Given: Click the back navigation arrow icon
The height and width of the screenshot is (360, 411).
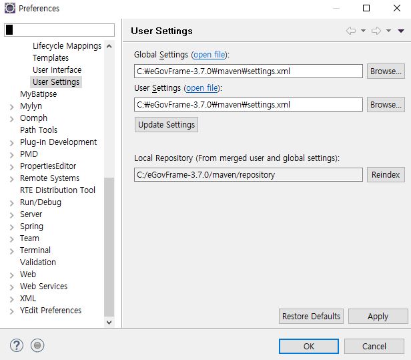Looking at the screenshot, I should 350,31.
